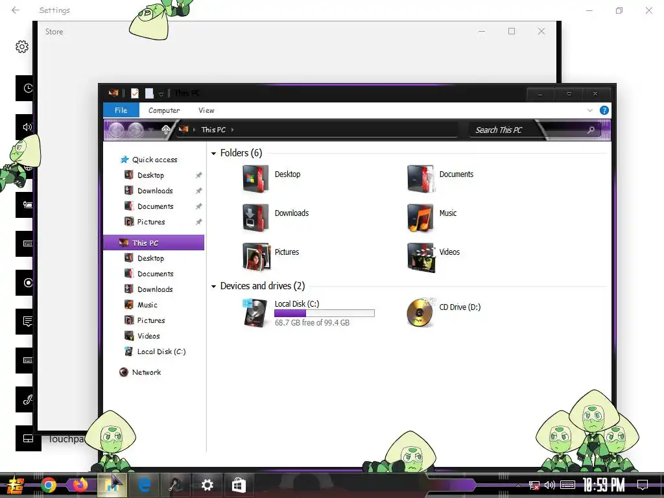Click the Properties quick access toolbar icon

[135, 93]
